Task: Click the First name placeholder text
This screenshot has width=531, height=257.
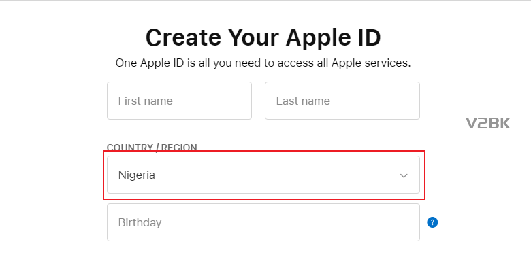Action: (145, 101)
